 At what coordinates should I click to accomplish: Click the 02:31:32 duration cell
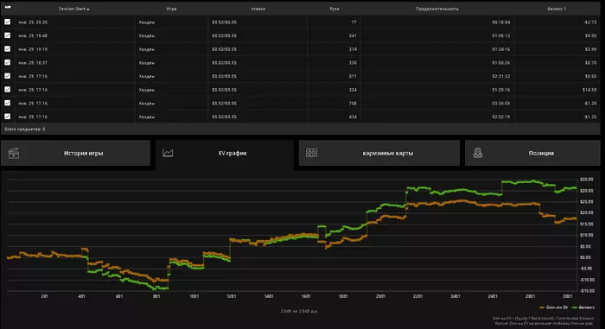(500, 76)
